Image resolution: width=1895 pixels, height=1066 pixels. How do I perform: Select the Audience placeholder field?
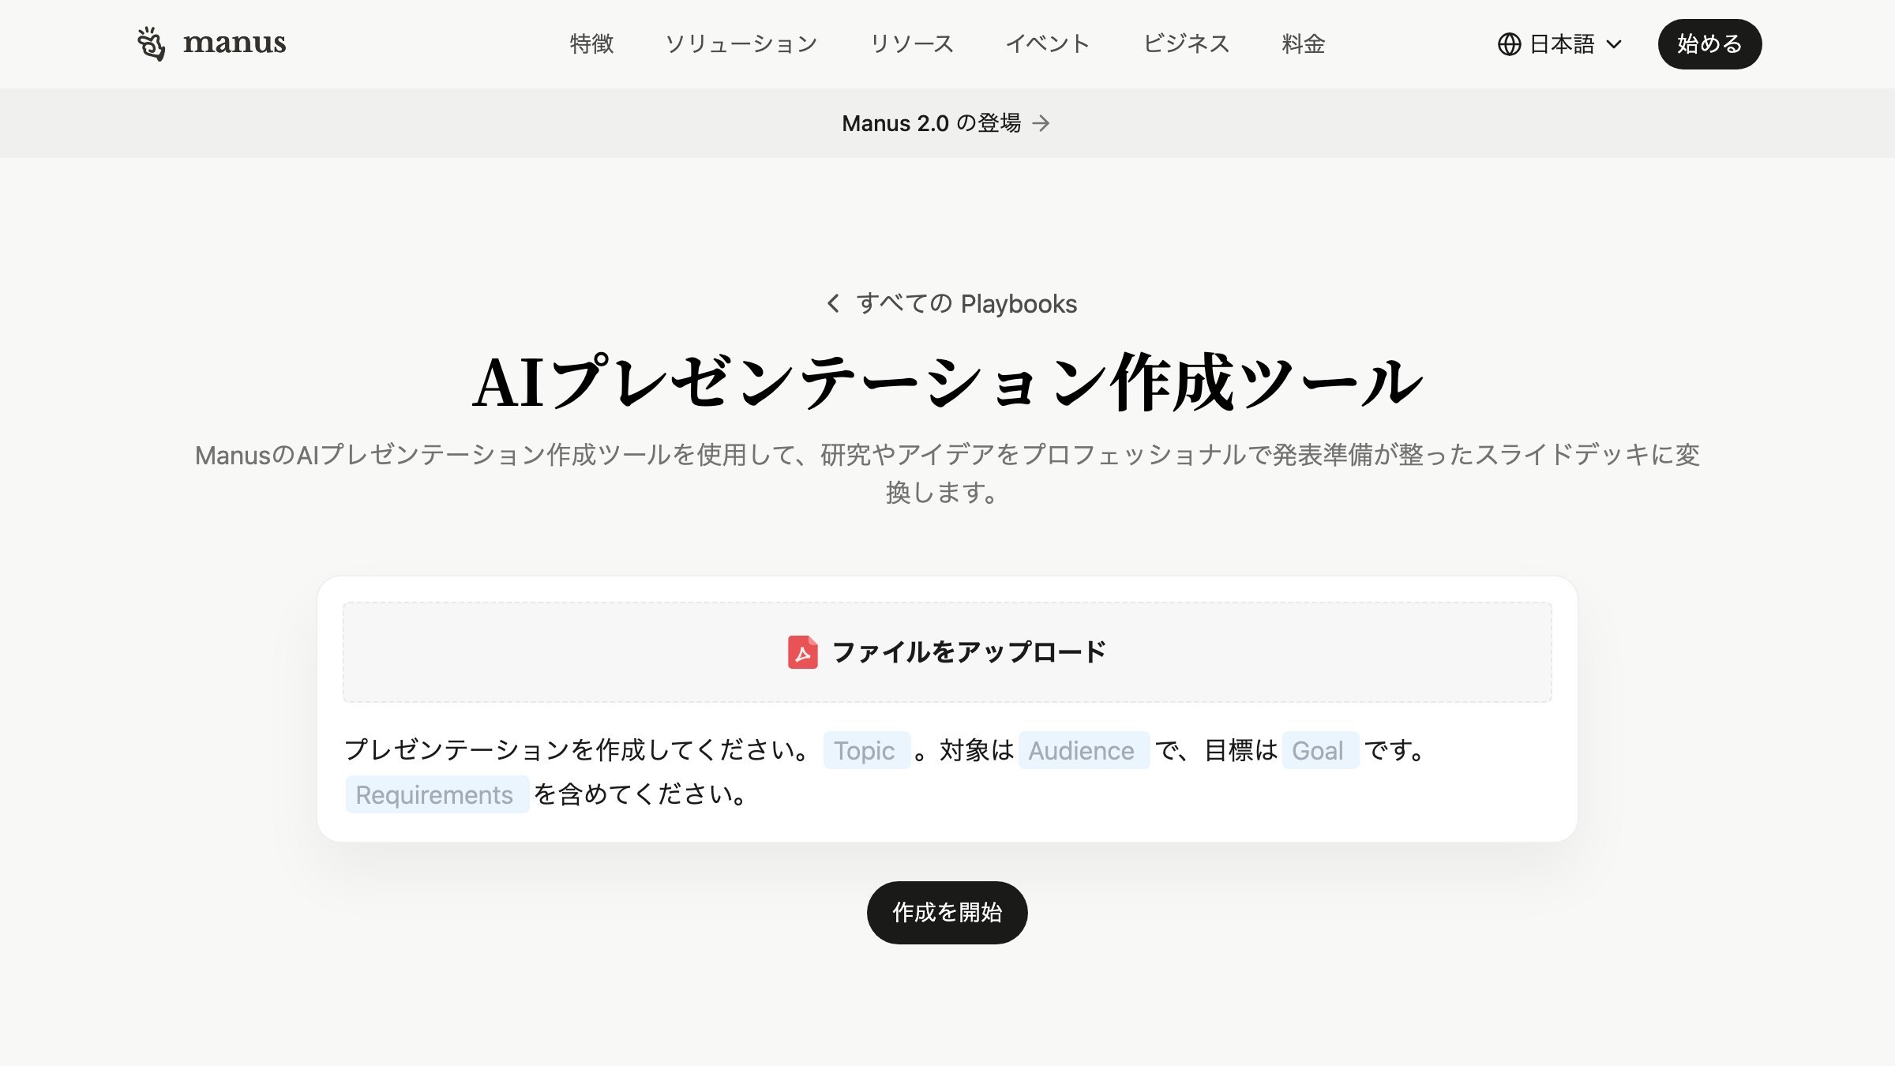[x=1083, y=750]
